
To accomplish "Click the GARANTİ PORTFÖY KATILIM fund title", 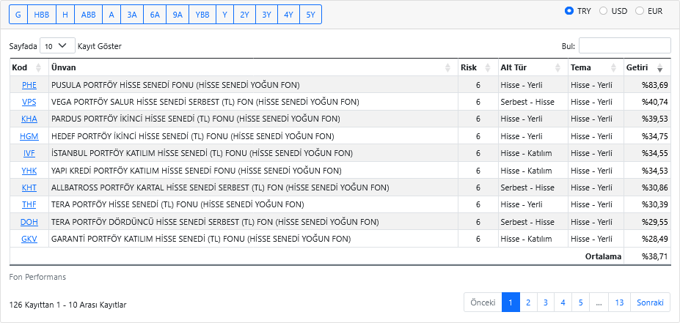I will (x=201, y=239).
